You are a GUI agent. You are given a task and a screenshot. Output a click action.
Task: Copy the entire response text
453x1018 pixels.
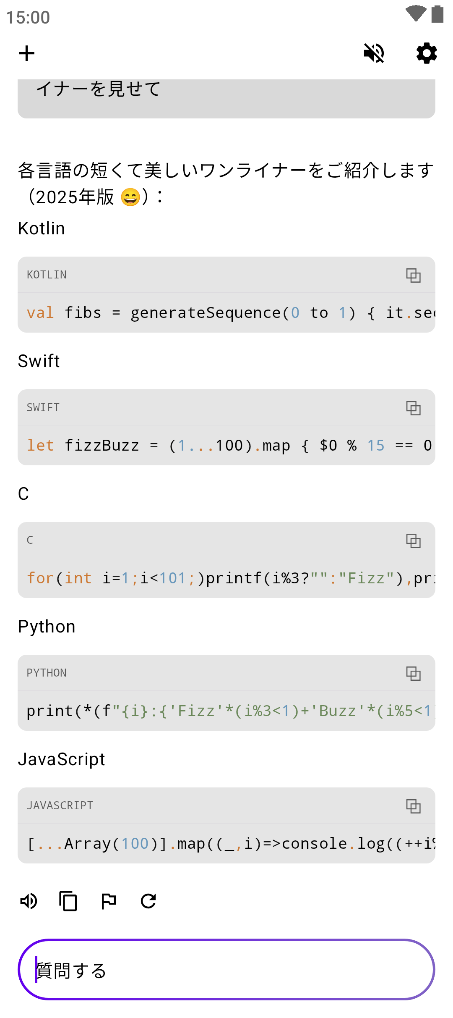(68, 901)
